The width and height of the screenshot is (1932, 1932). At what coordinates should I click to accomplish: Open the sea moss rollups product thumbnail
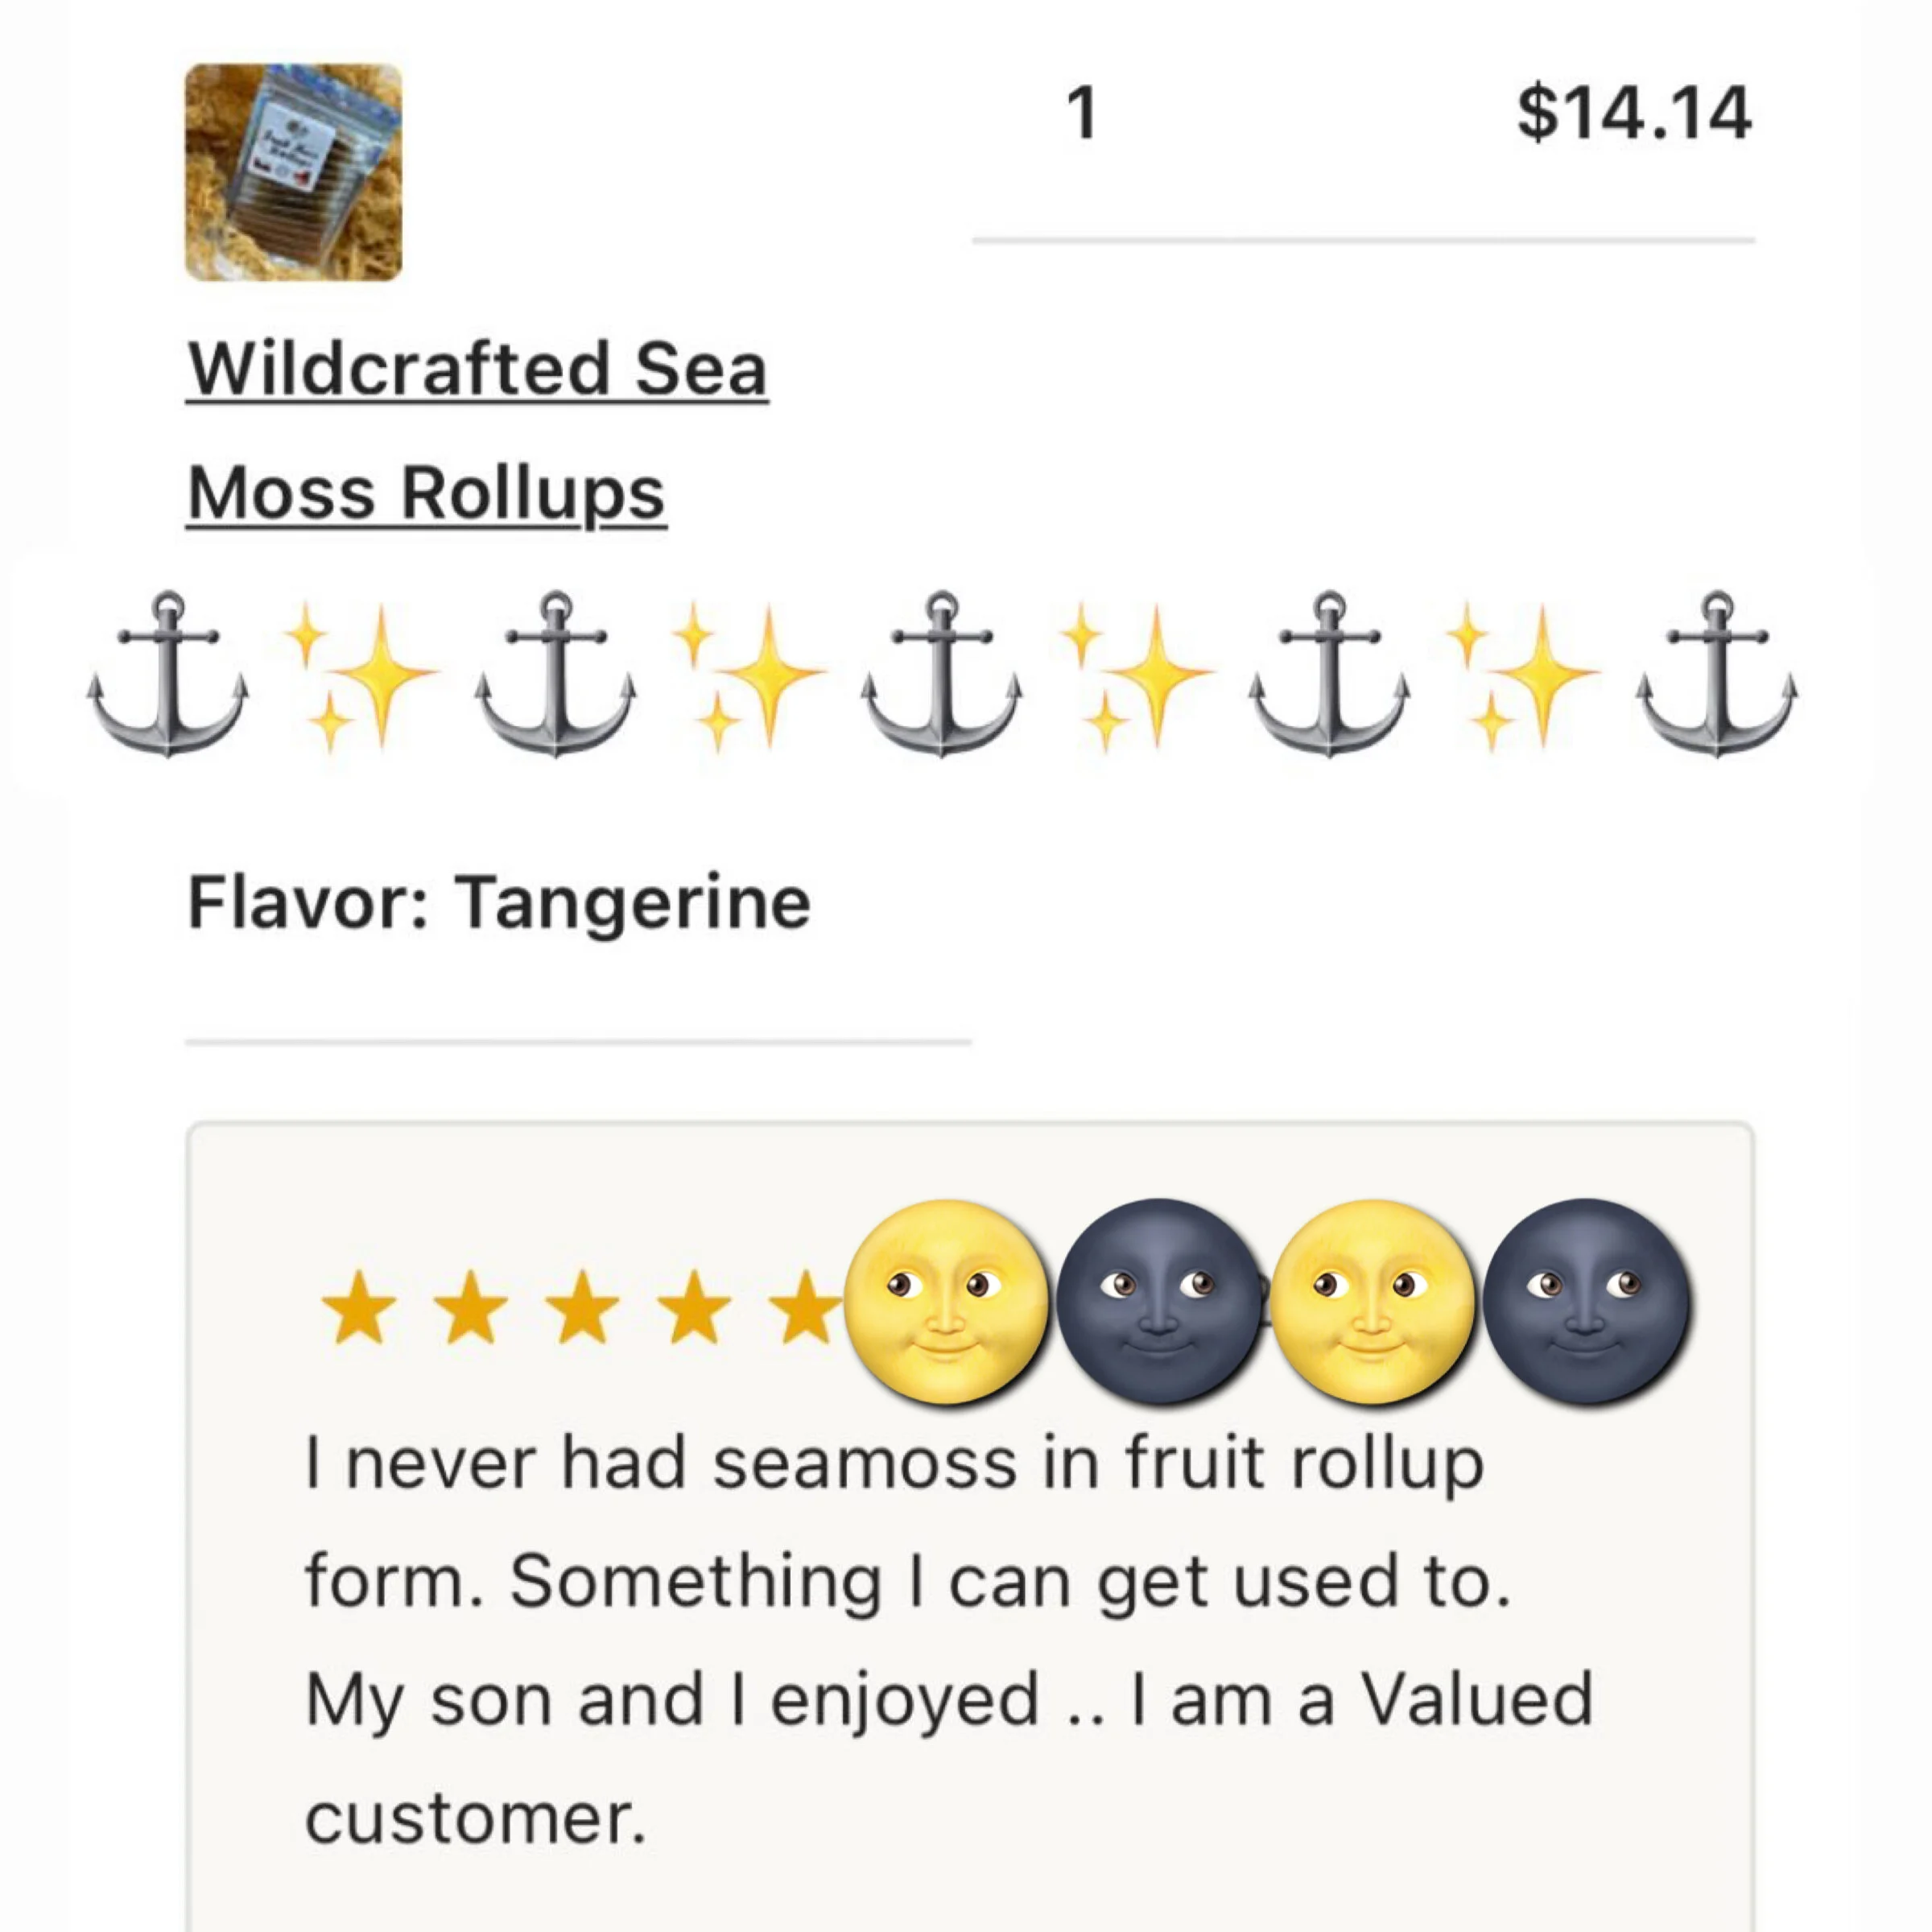click(x=293, y=172)
